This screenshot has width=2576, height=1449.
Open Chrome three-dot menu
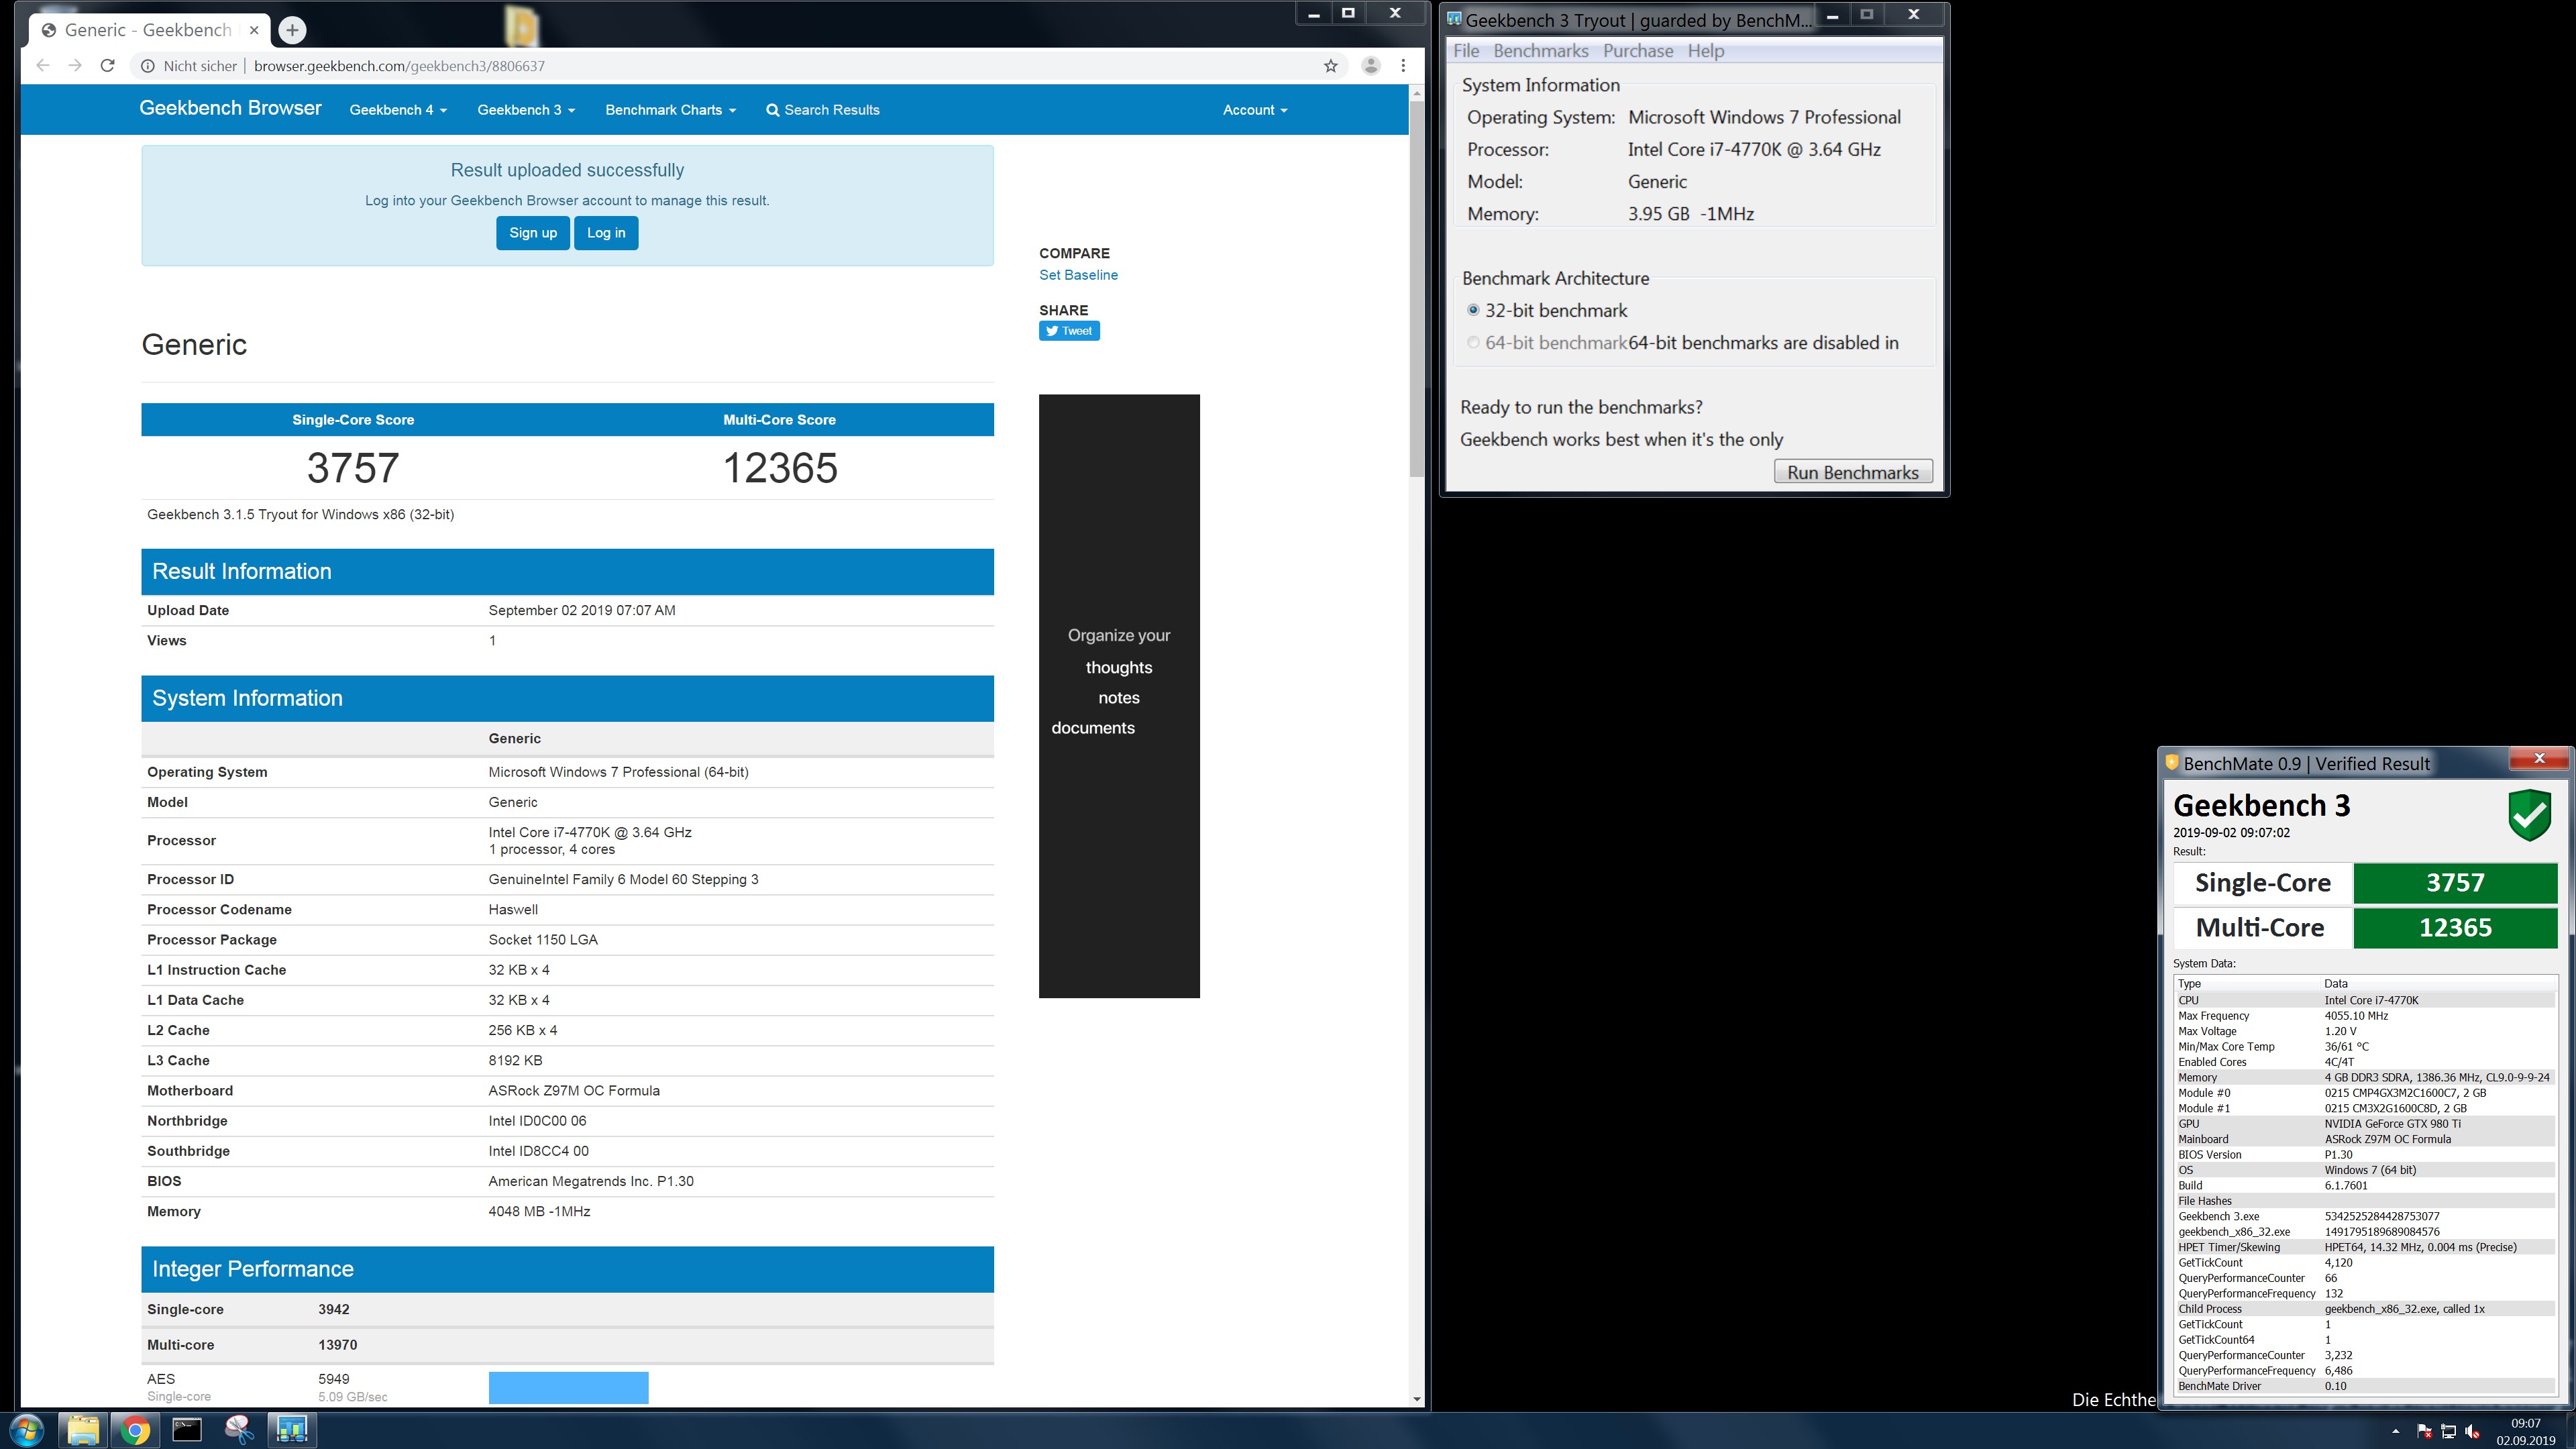[1403, 66]
